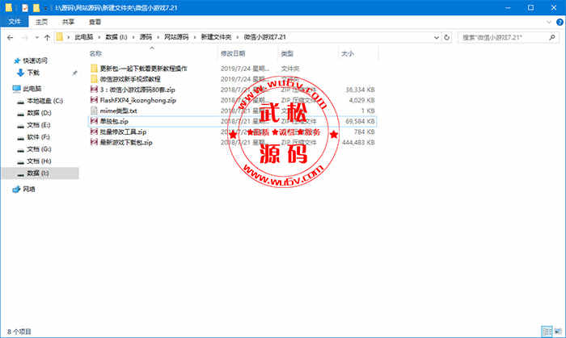The image size is (566, 338).
Task: Go up one folder level
Action: point(47,37)
